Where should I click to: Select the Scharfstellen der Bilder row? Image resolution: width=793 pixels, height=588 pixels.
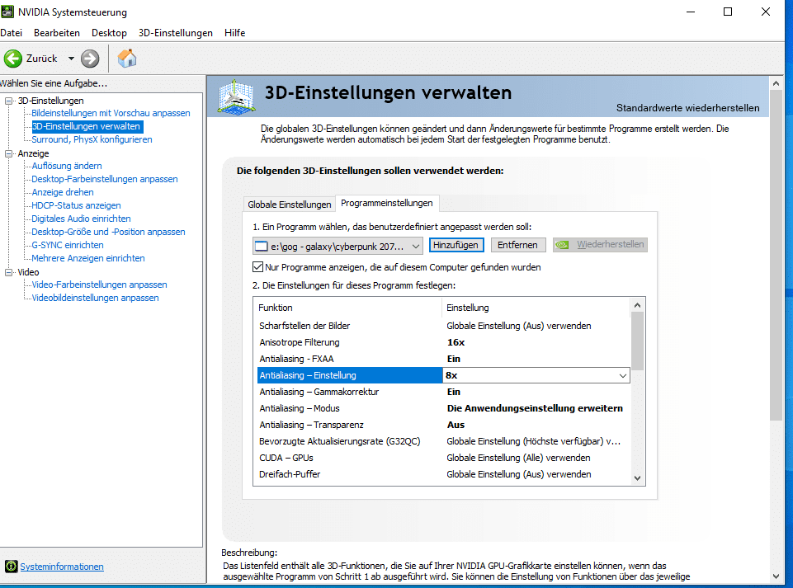click(443, 326)
